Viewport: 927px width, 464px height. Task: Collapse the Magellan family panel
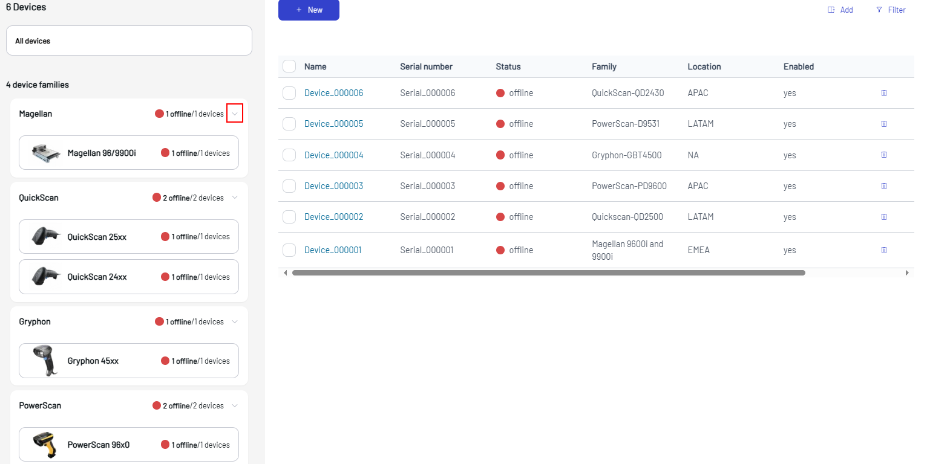[235, 113]
